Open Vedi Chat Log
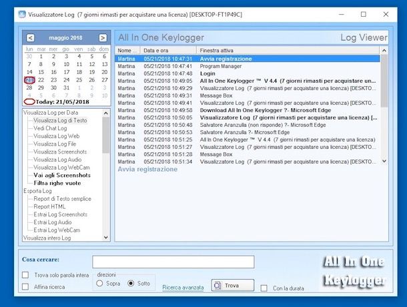This screenshot has width=407, height=307. (50, 128)
